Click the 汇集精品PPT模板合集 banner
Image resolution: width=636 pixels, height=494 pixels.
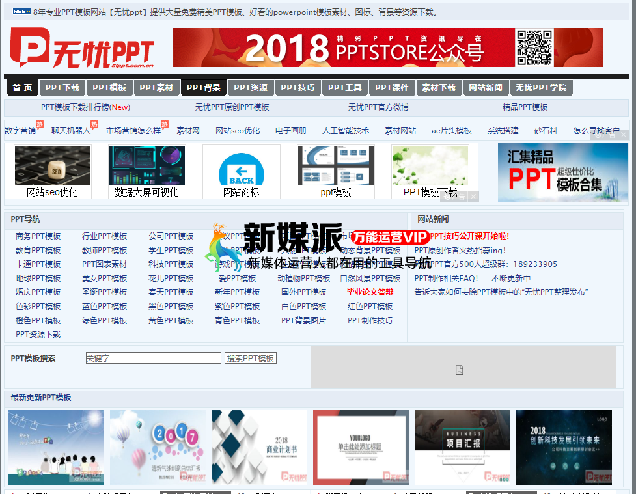point(563,172)
